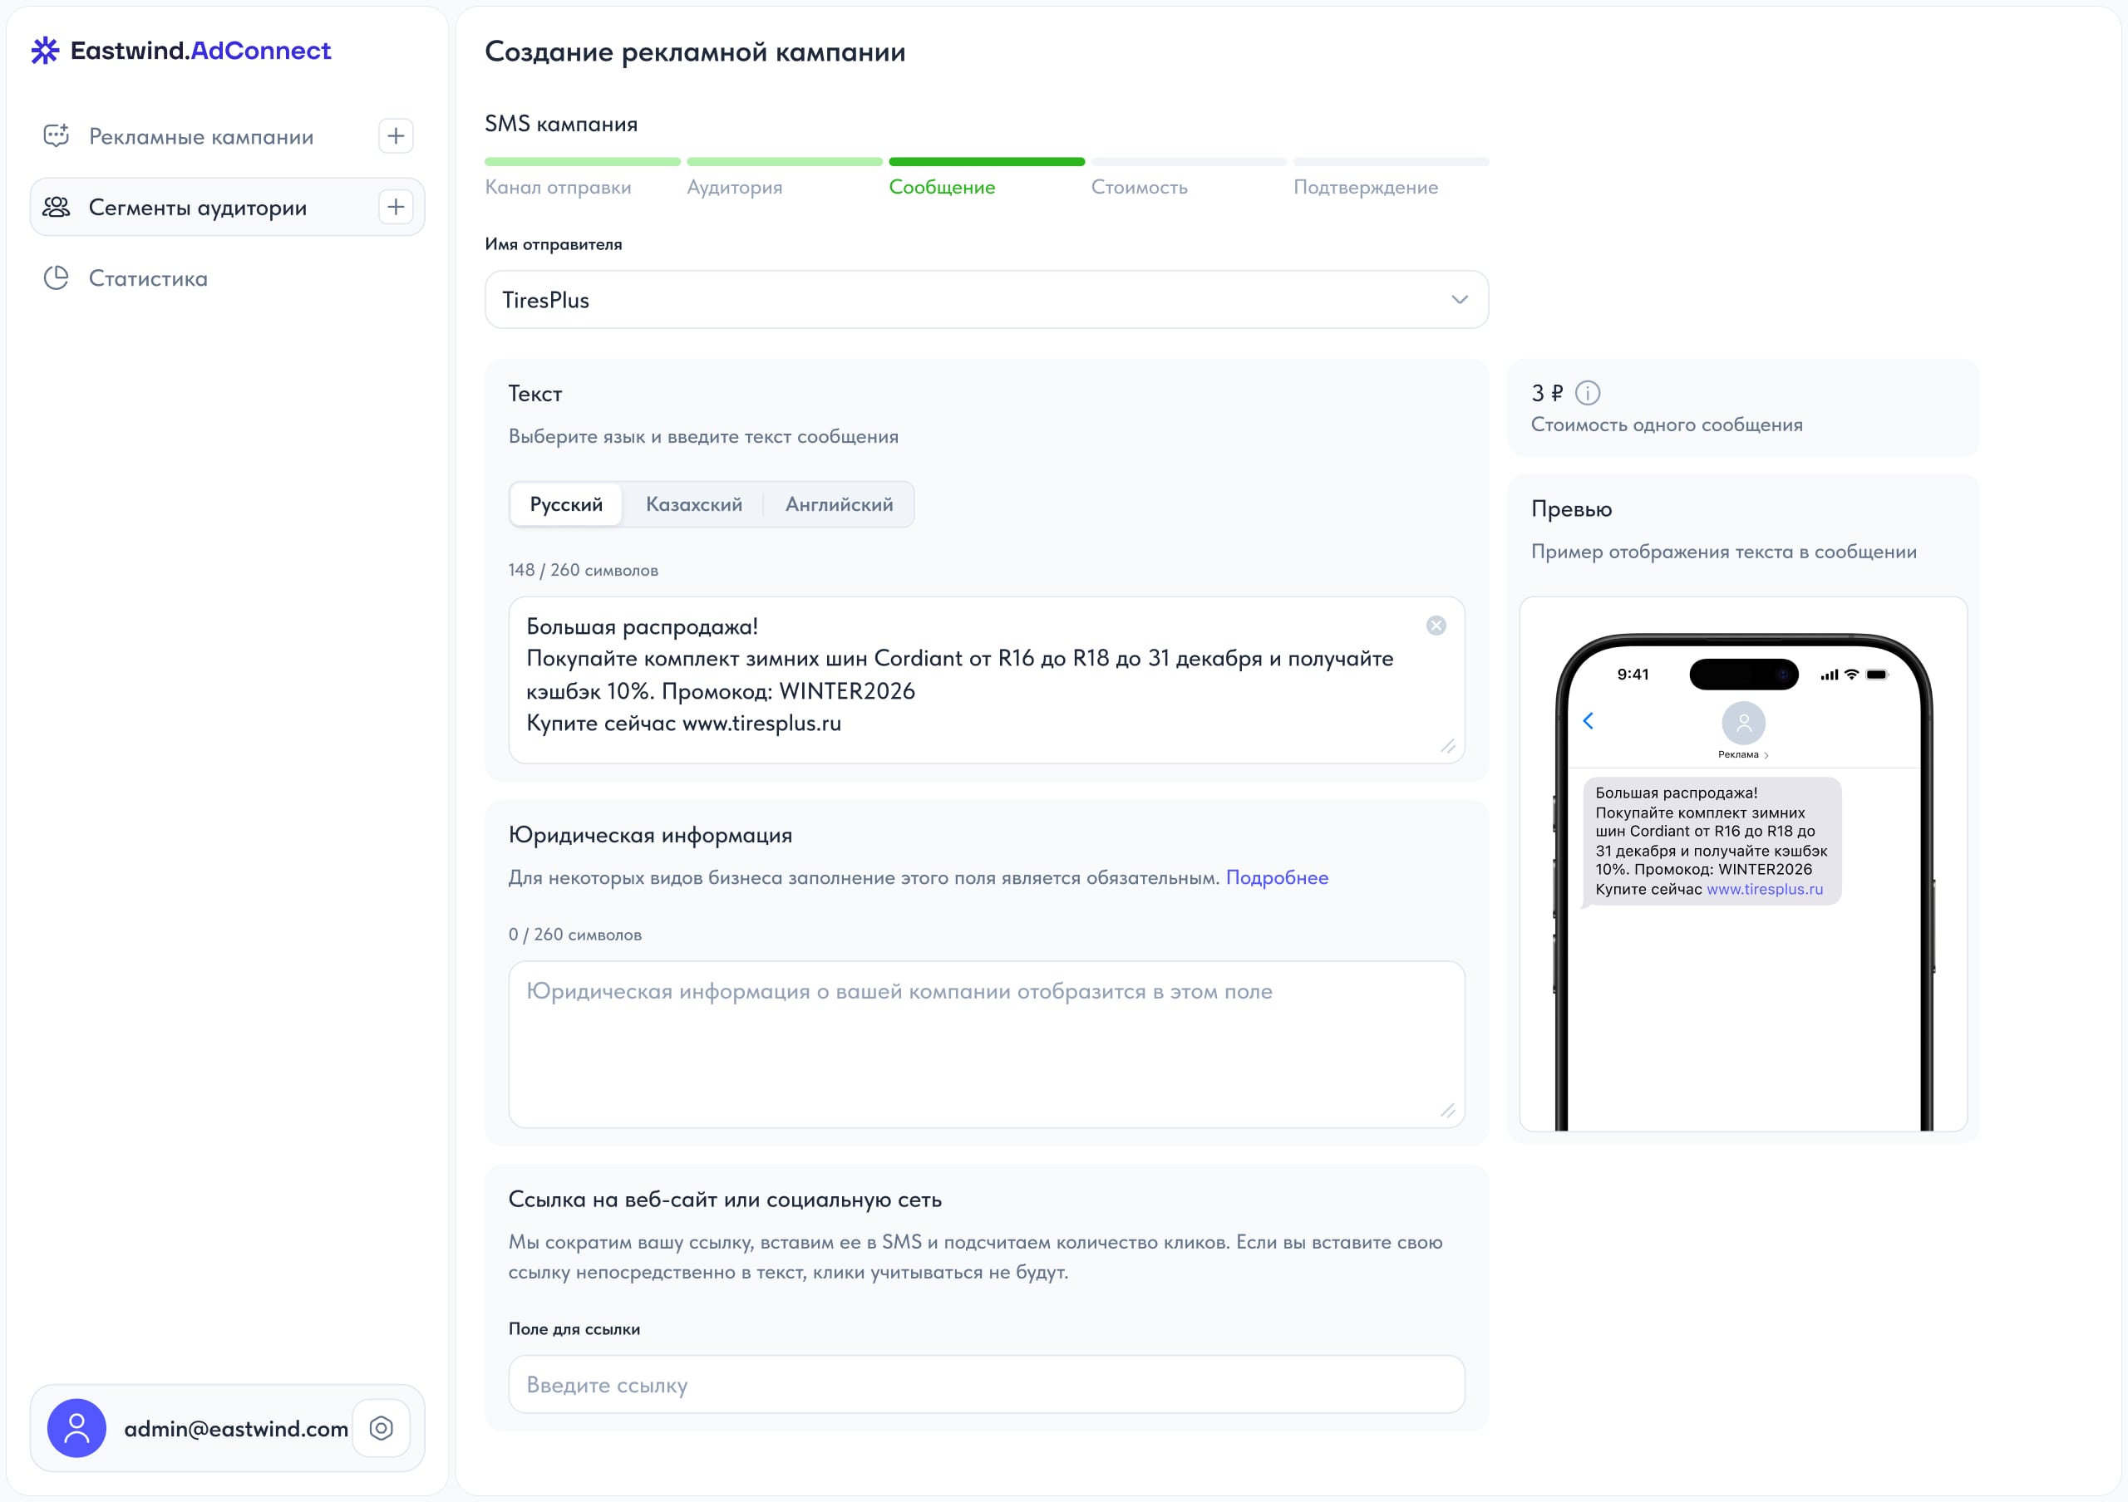This screenshot has width=2128, height=1502.
Task: Open Статистика pie chart icon
Action: click(57, 277)
